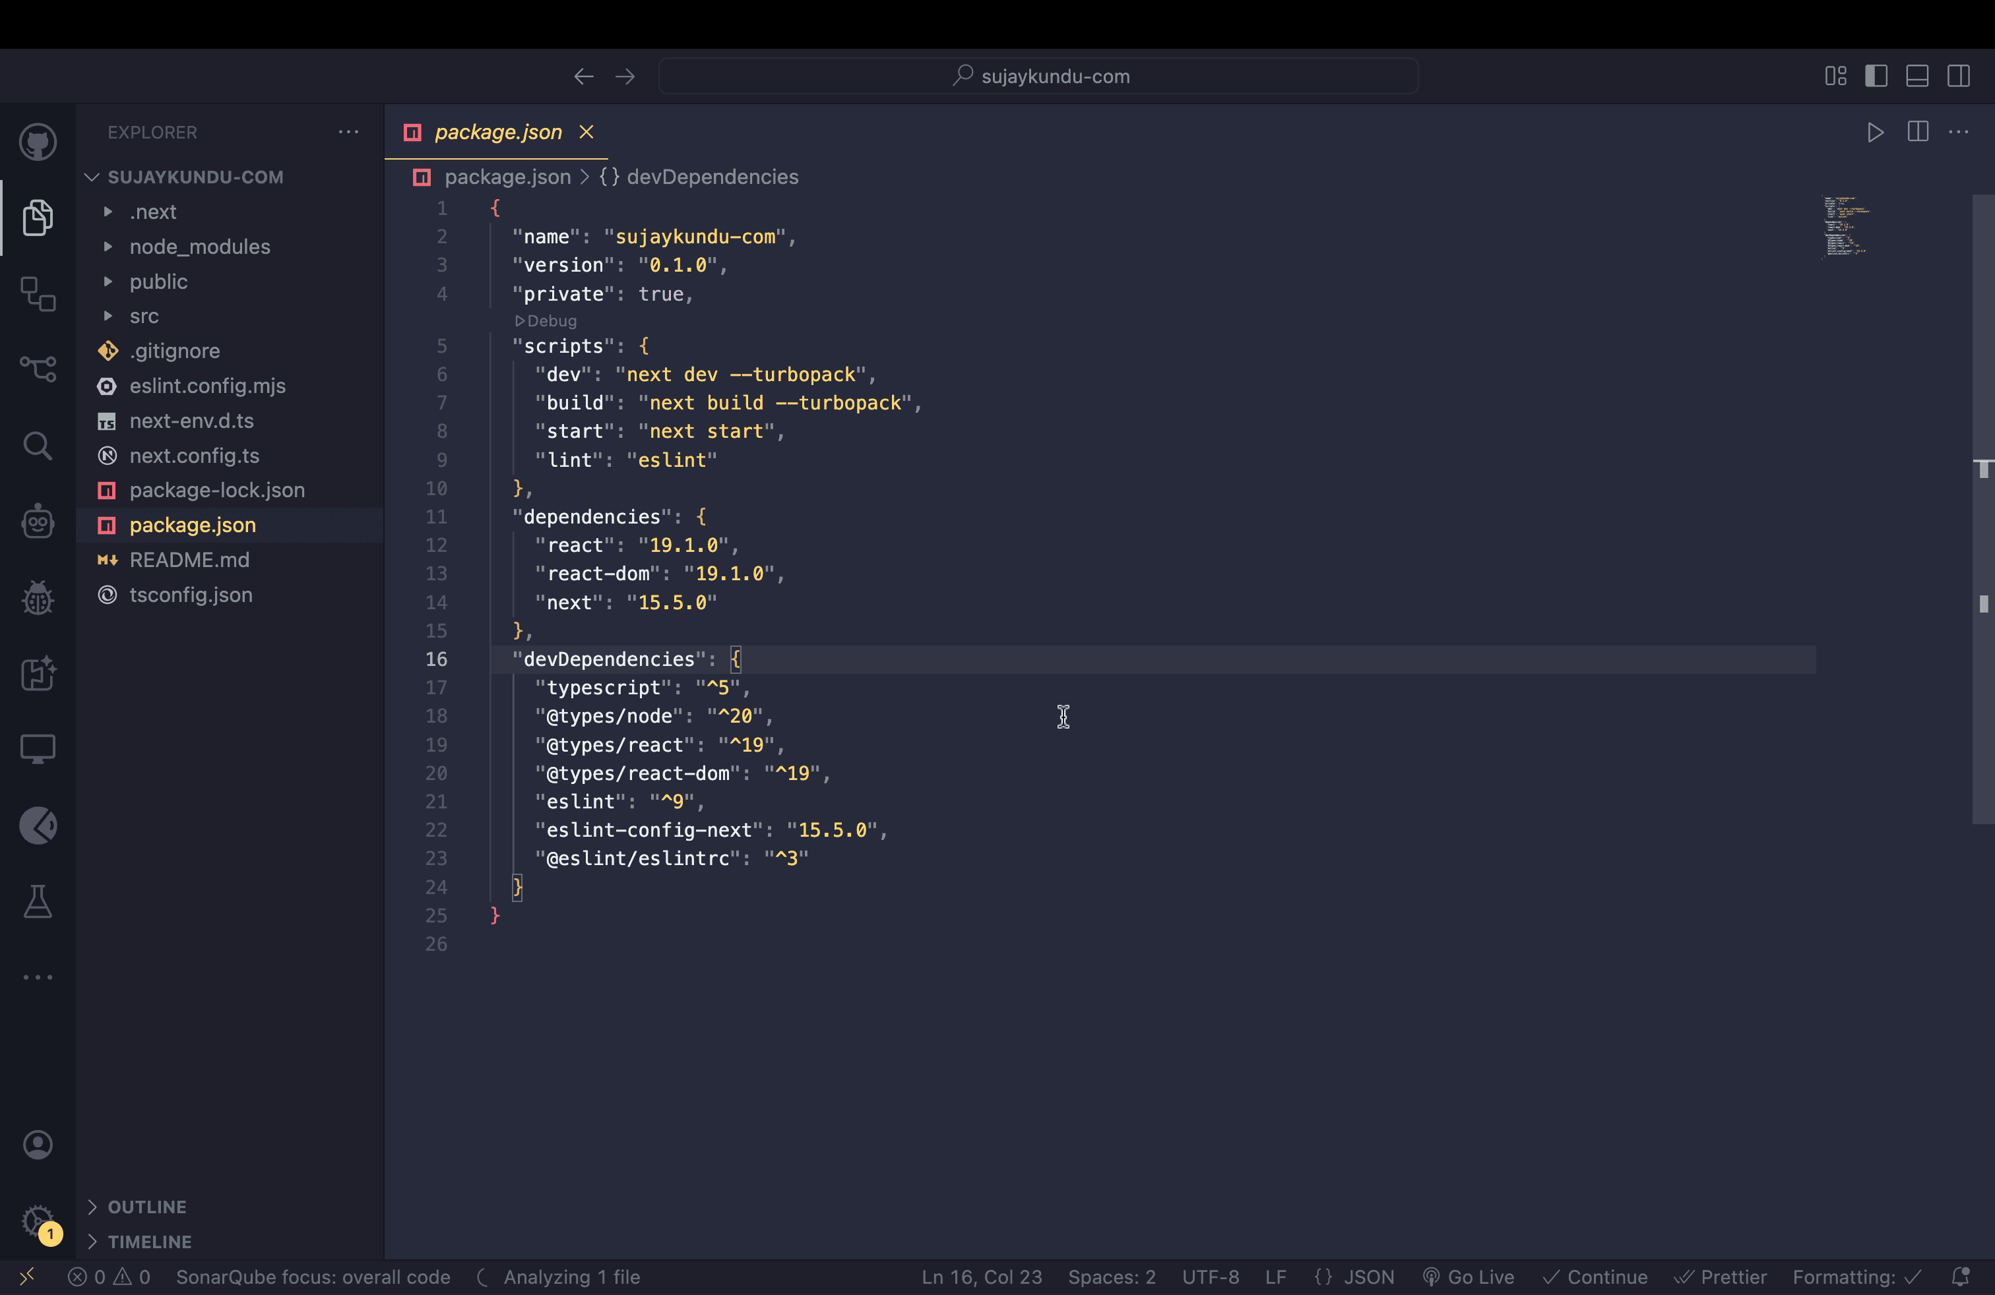Toggle Formatting status in the status bar
The width and height of the screenshot is (1995, 1295).
(x=1856, y=1277)
